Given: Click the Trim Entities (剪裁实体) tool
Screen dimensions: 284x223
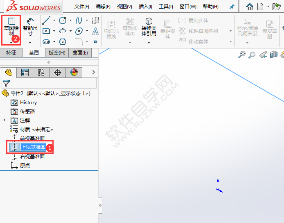Looking at the screenshot, I should tap(130, 27).
